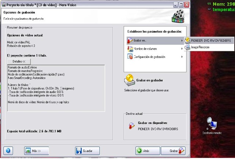
Task: Collapse project details with Detalles << button
Action: tap(19, 61)
